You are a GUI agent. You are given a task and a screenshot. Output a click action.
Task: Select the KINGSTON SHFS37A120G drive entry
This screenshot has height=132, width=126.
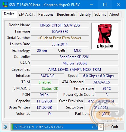[x=54, y=127]
